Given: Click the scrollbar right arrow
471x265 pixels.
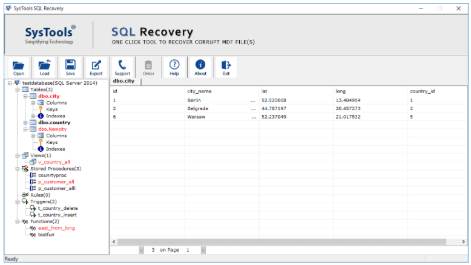Looking at the screenshot, I should (464, 242).
